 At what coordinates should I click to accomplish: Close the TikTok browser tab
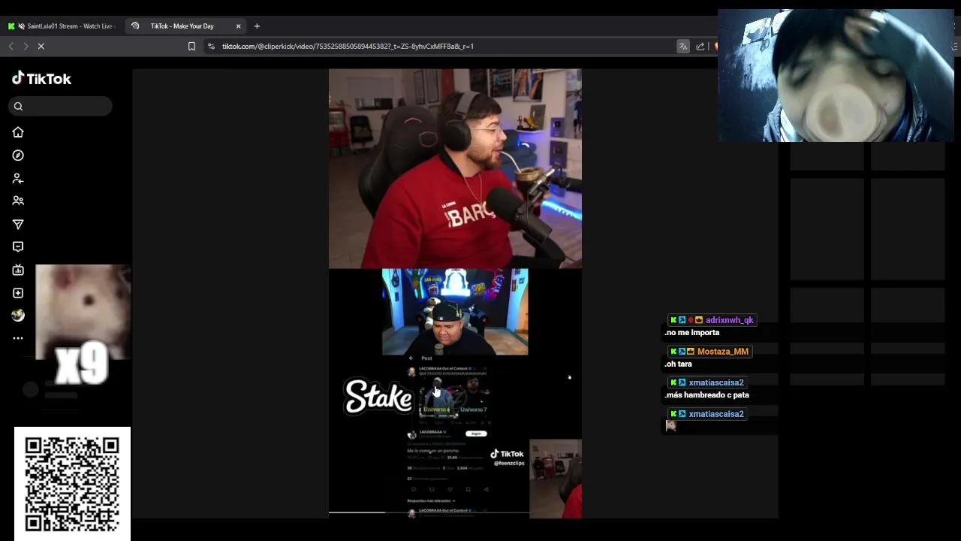tap(239, 26)
